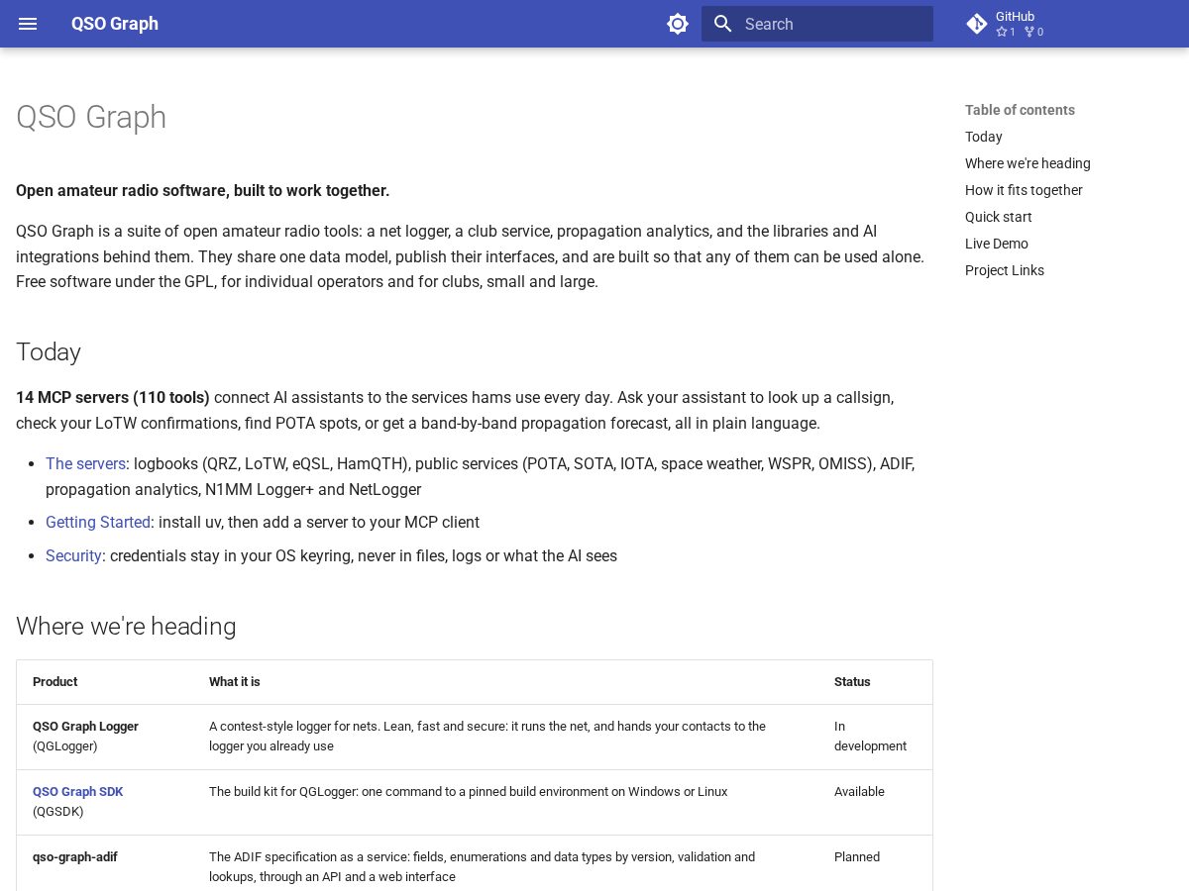
Task: Click the In development status cell
Action: pyautogui.click(x=875, y=737)
